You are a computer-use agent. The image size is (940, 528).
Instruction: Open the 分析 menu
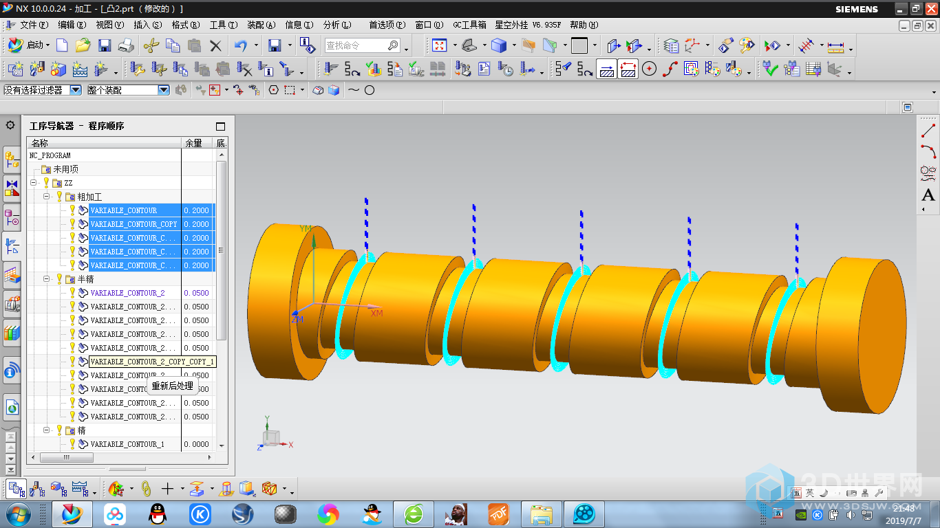click(337, 25)
